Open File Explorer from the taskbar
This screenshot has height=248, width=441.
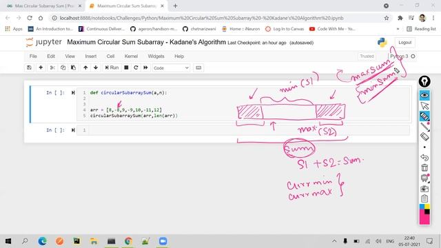[x=94, y=241]
